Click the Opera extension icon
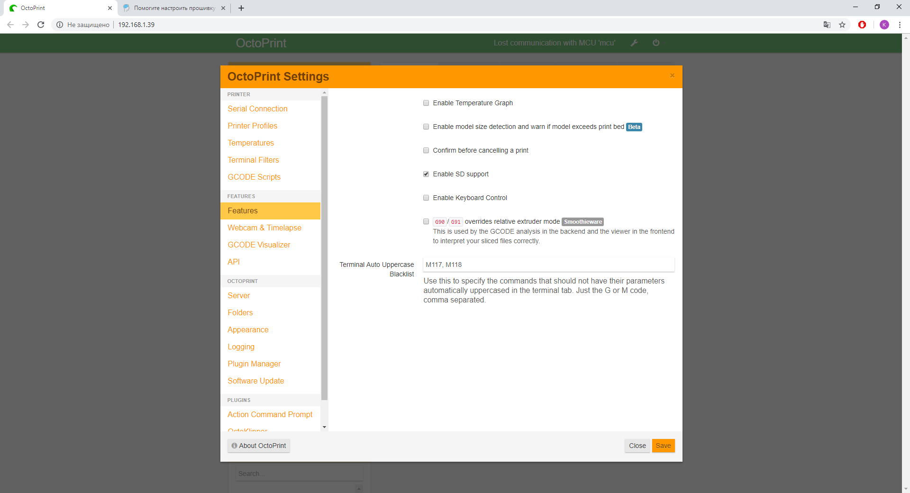The width and height of the screenshot is (910, 493). pos(862,25)
